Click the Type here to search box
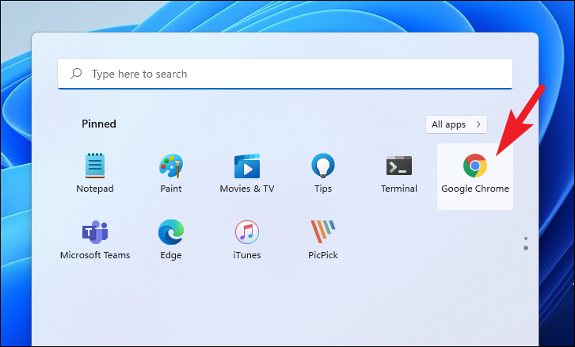The width and height of the screenshot is (575, 347). [x=285, y=74]
